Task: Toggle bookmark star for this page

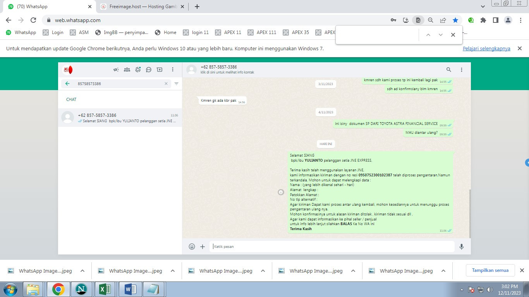Action: point(455,20)
